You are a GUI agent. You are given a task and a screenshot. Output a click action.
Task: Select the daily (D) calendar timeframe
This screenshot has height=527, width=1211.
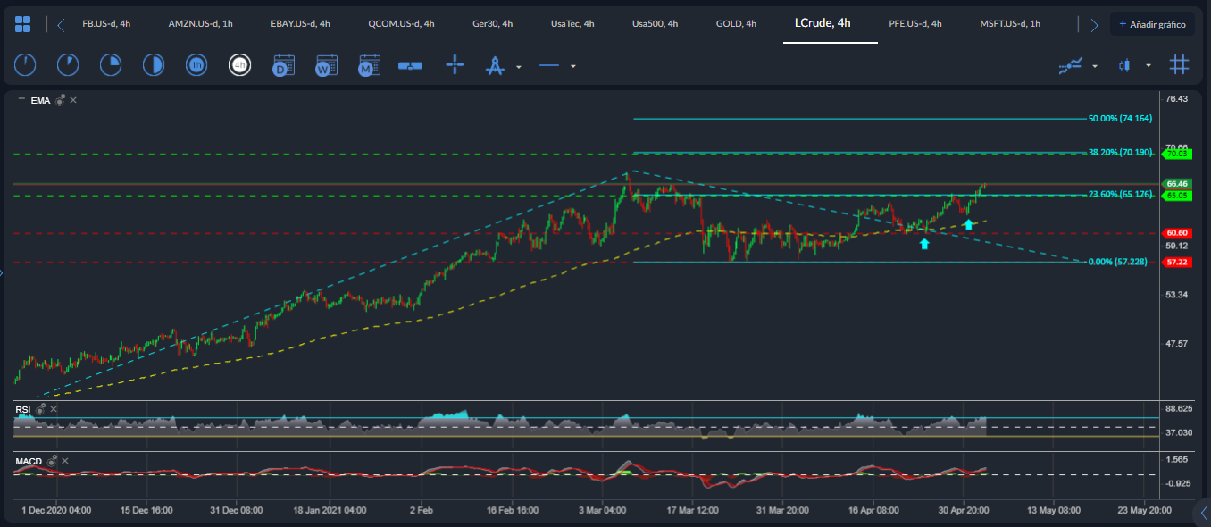click(x=283, y=64)
